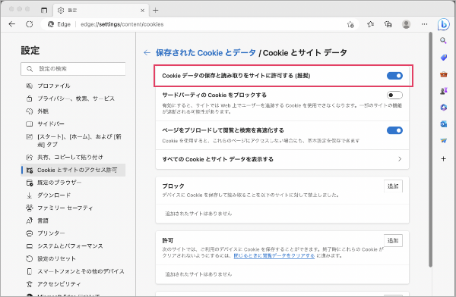Select Cookie とサイトのアクセス許可 section

73,170
